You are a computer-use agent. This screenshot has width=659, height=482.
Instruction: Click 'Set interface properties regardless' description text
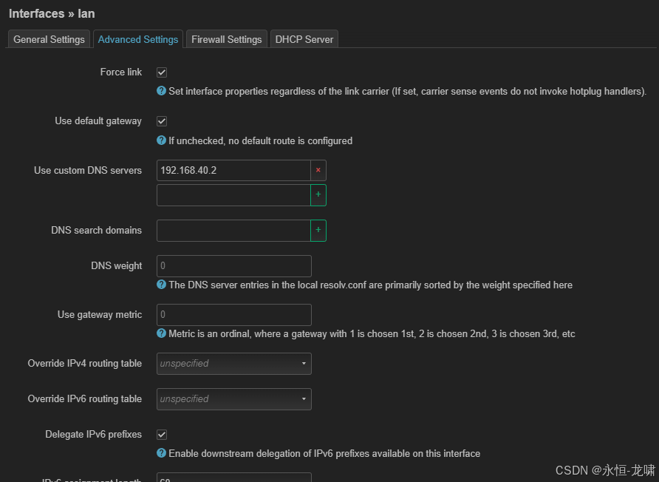407,91
